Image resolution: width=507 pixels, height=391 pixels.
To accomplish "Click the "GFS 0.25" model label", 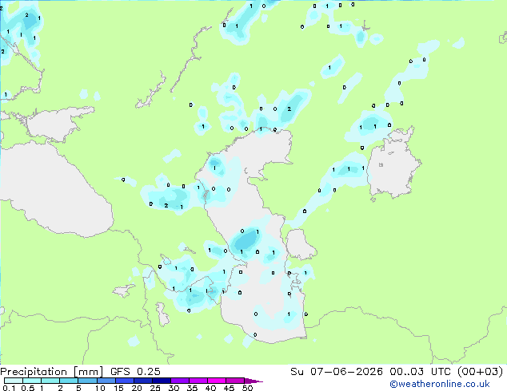I will pyautogui.click(x=135, y=372).
